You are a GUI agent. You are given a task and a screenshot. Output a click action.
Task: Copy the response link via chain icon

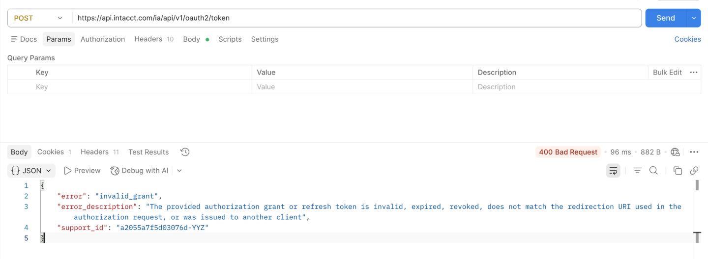pos(694,171)
